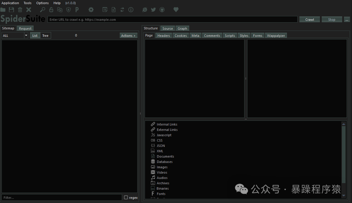Screen dimensions: 352x203
Task: Click the ... button beside Stop
Action: [x=347, y=20]
